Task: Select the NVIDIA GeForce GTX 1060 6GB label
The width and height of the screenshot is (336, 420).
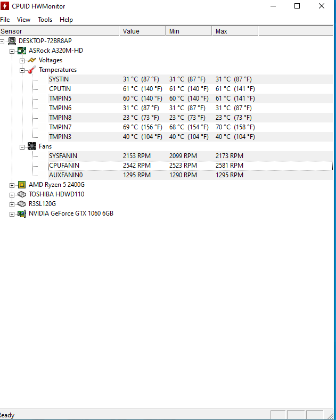Action: (71, 214)
